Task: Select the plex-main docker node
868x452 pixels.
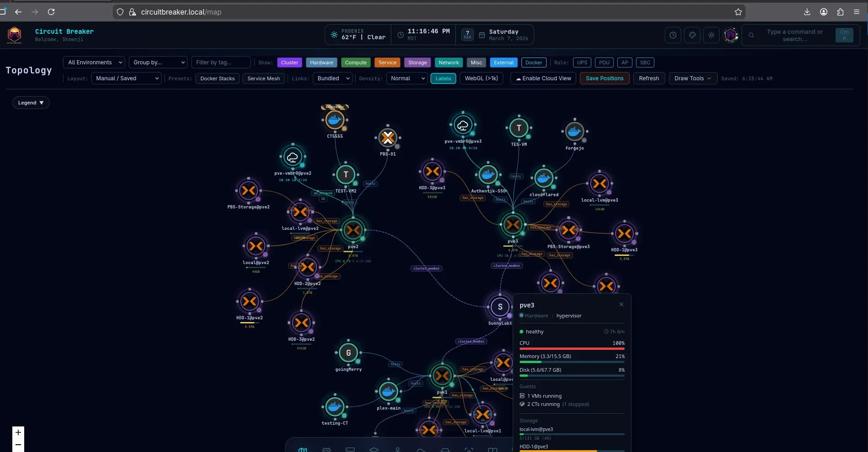Action: click(389, 391)
